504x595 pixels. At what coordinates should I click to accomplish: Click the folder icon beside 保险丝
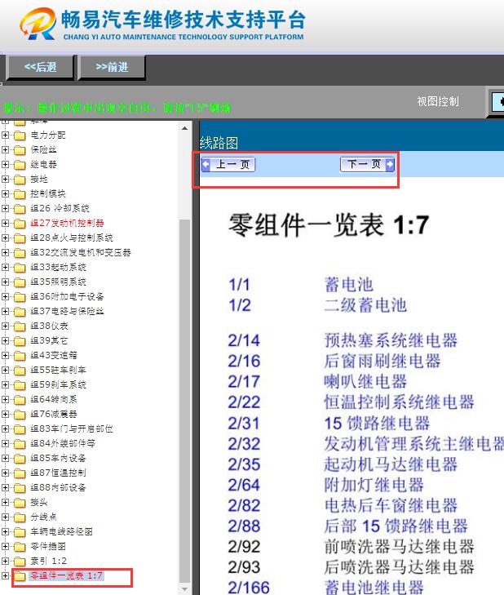20,150
